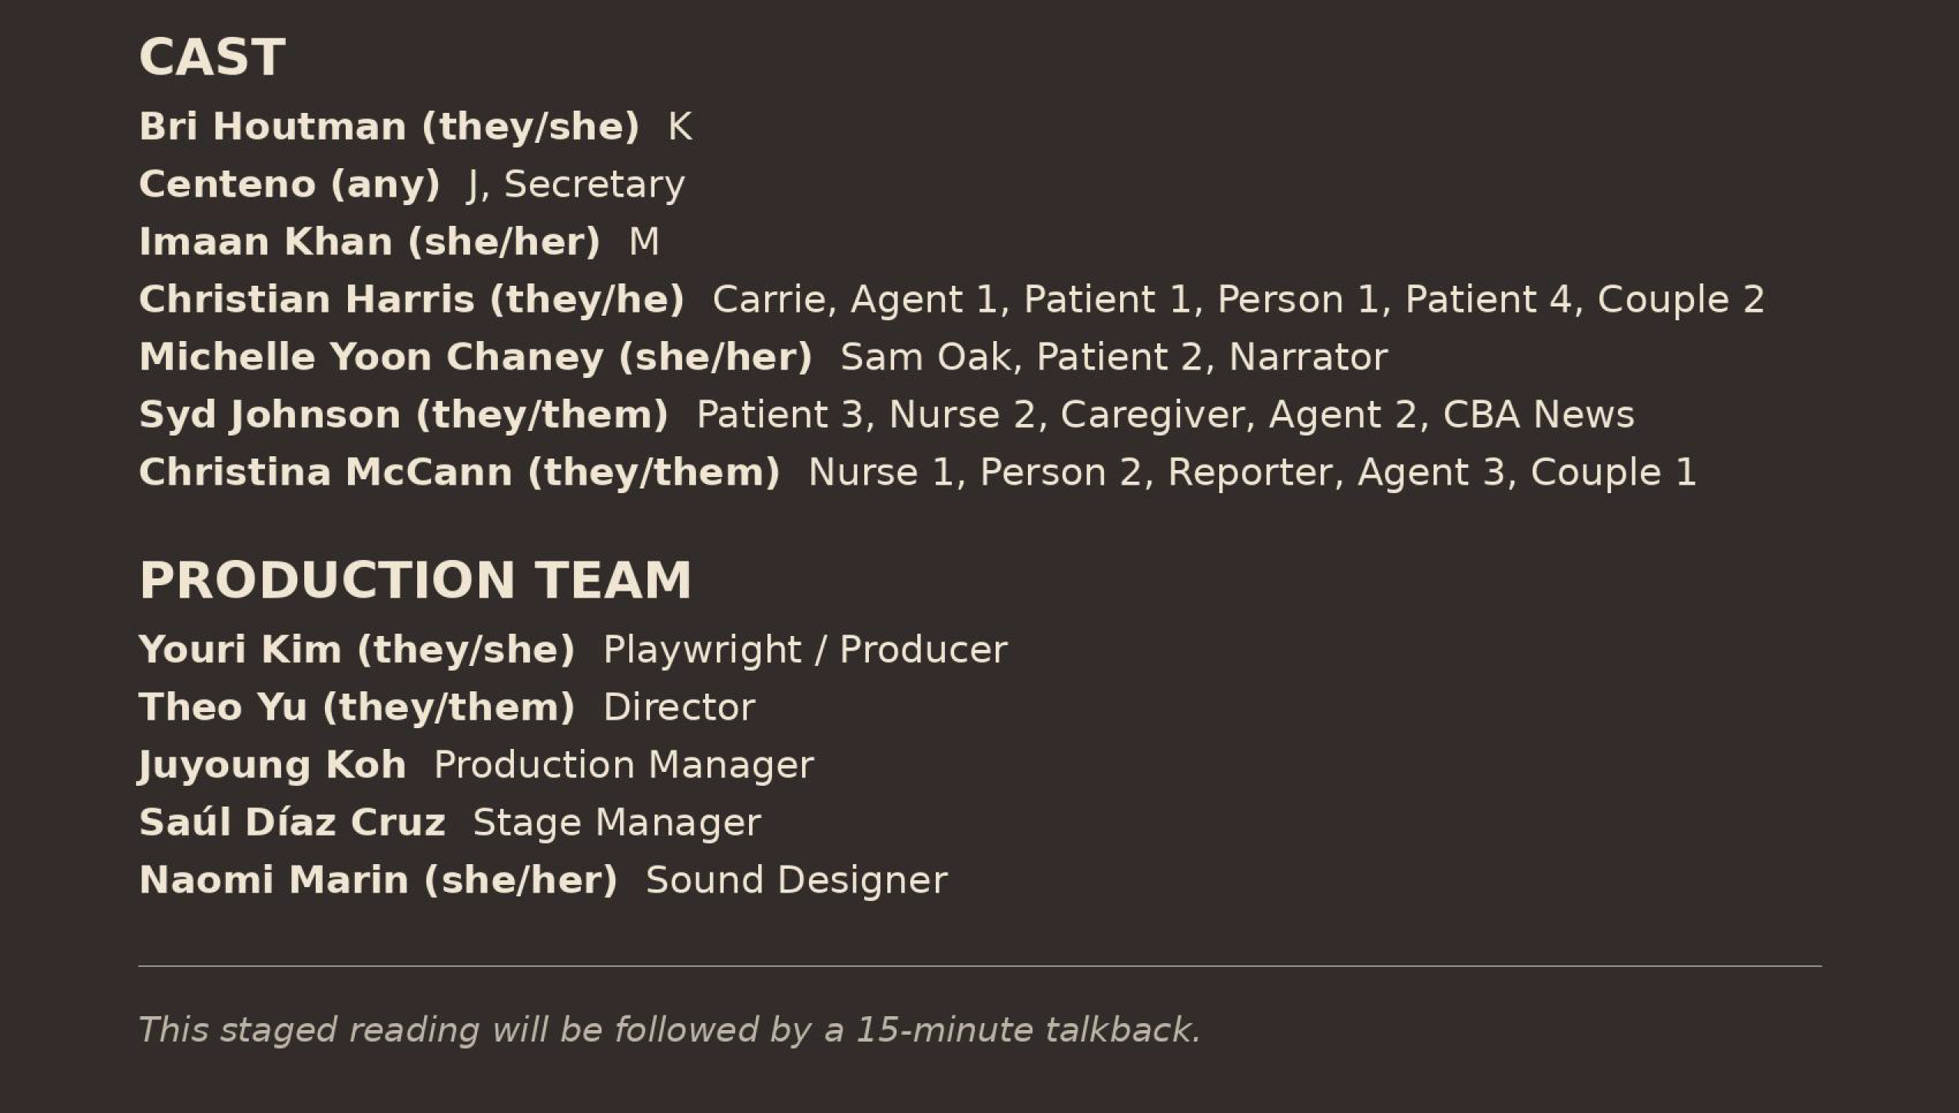Click the name Saúl Díaz Cruz
The image size is (1959, 1113).
pos(292,823)
